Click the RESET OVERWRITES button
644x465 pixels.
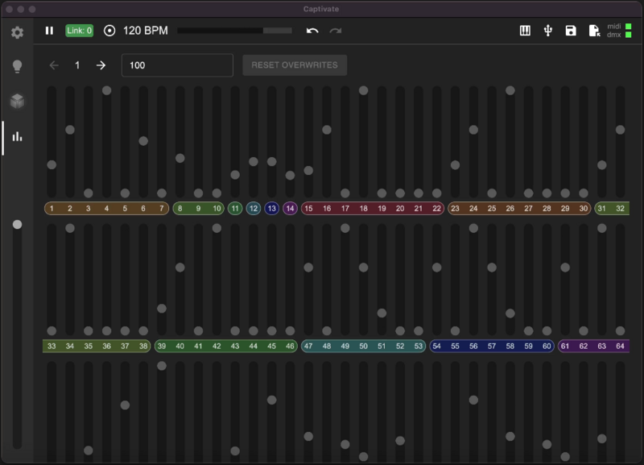point(295,65)
